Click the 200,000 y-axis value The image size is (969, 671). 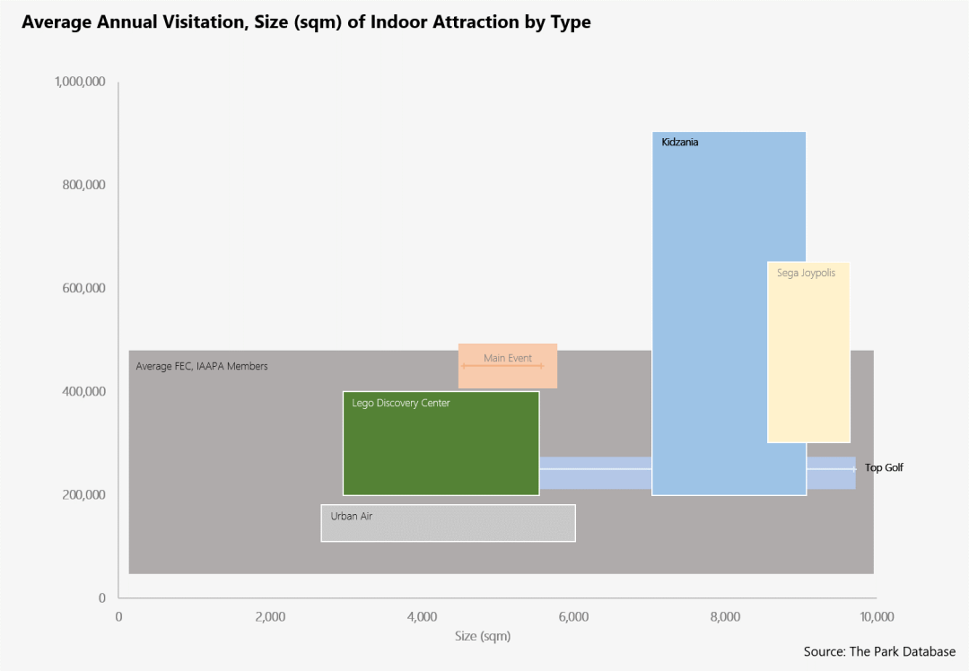tap(83, 494)
